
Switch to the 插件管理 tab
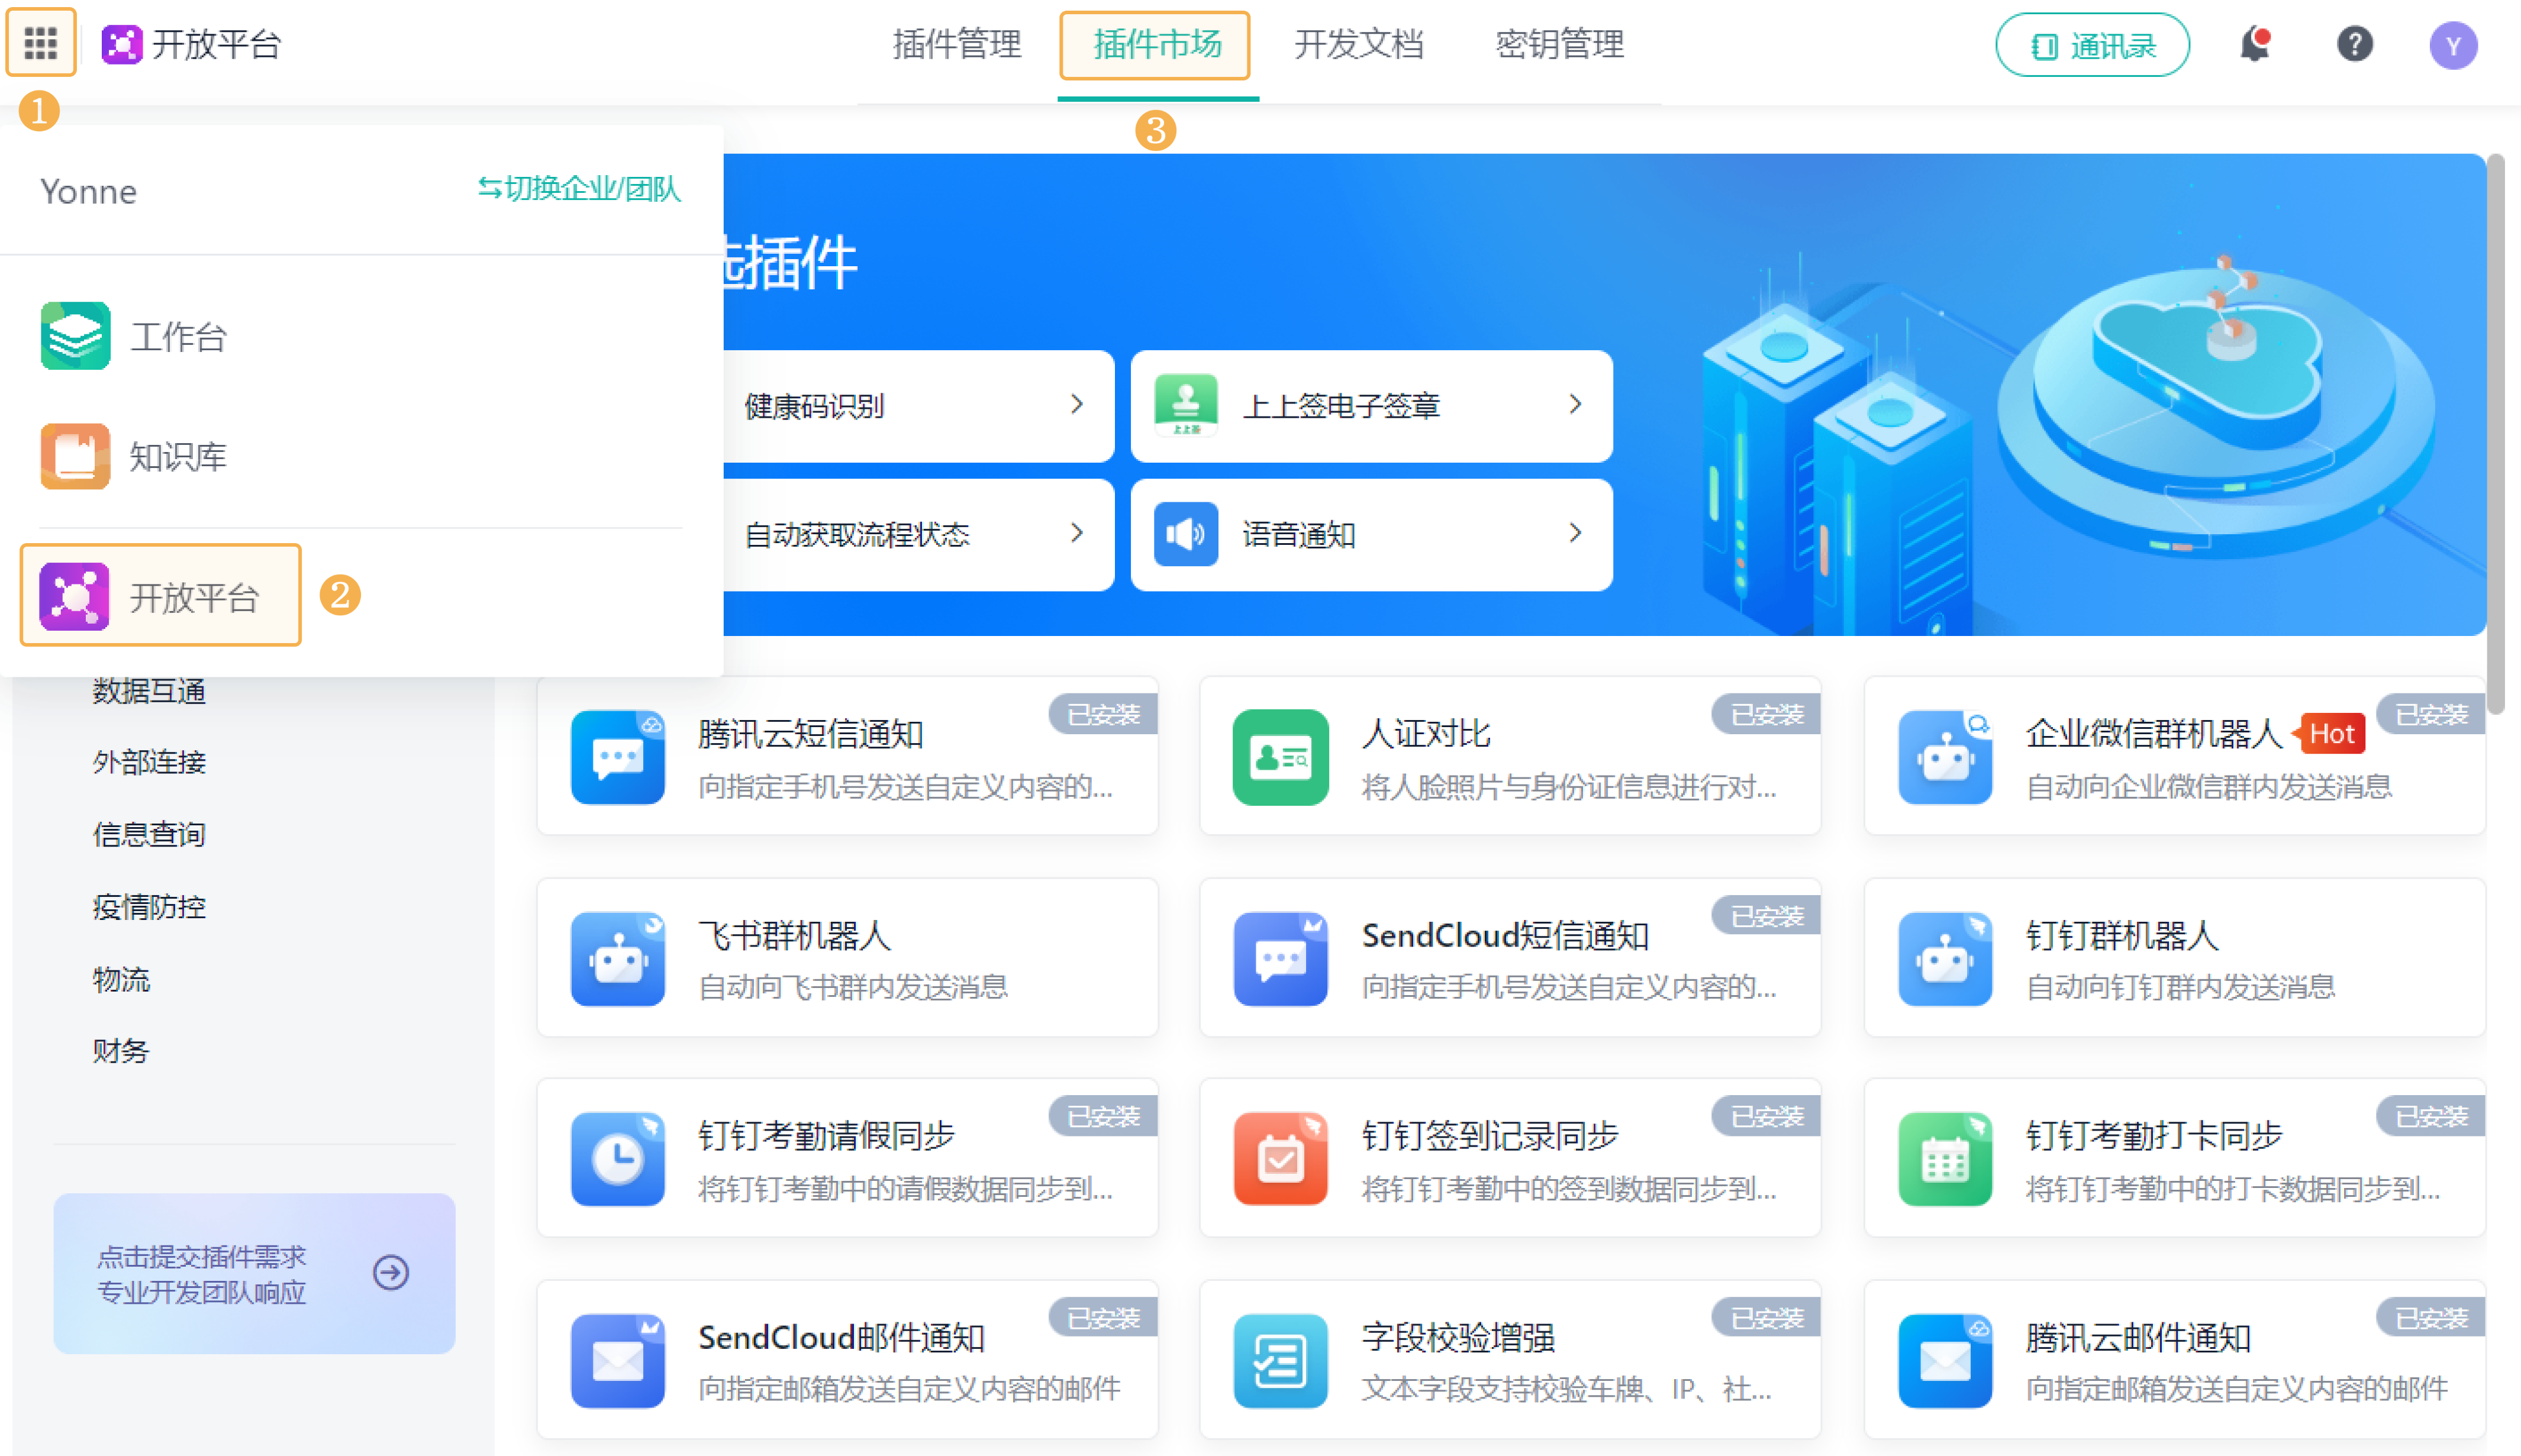click(956, 45)
